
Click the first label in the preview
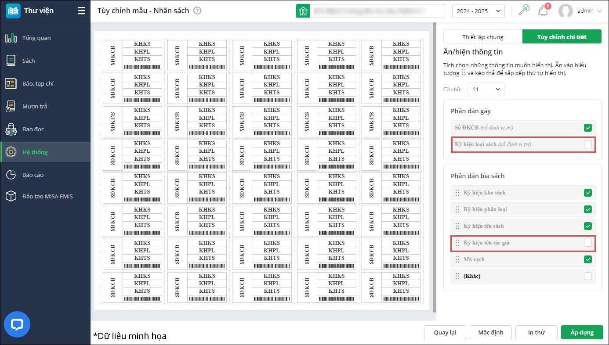132,55
